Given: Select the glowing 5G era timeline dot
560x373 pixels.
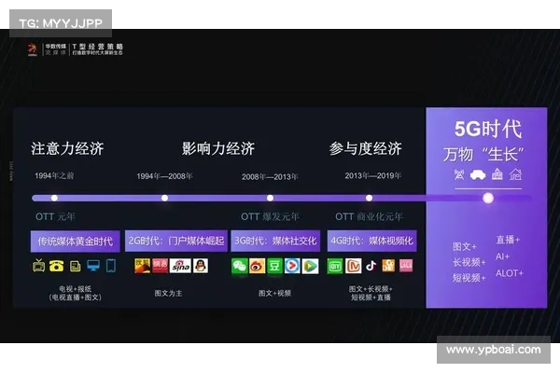Looking at the screenshot, I should [x=488, y=198].
